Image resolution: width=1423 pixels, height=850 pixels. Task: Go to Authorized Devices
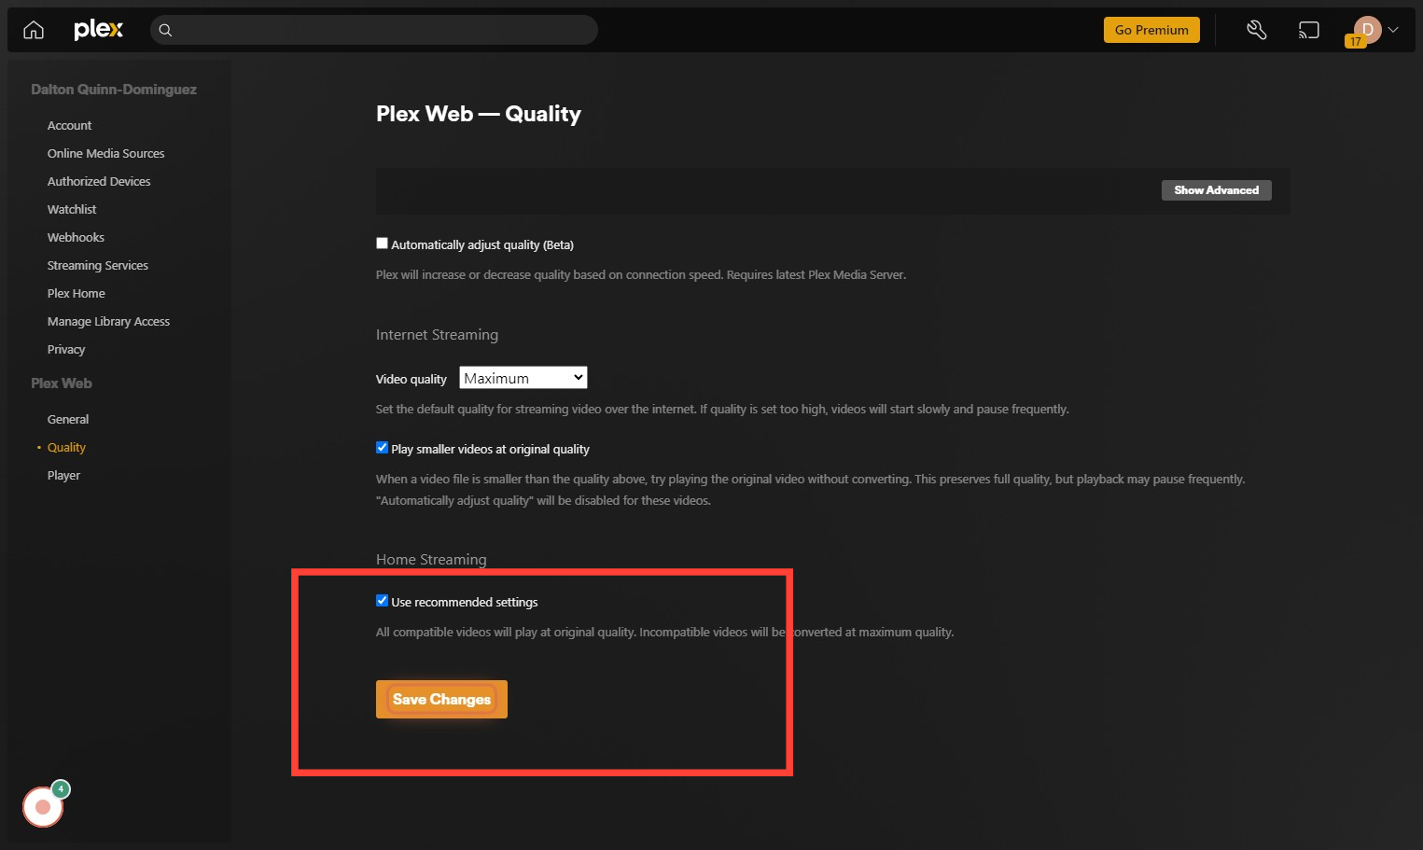click(x=99, y=181)
